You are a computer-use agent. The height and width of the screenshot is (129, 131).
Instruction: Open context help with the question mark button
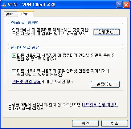click(x=119, y=5)
